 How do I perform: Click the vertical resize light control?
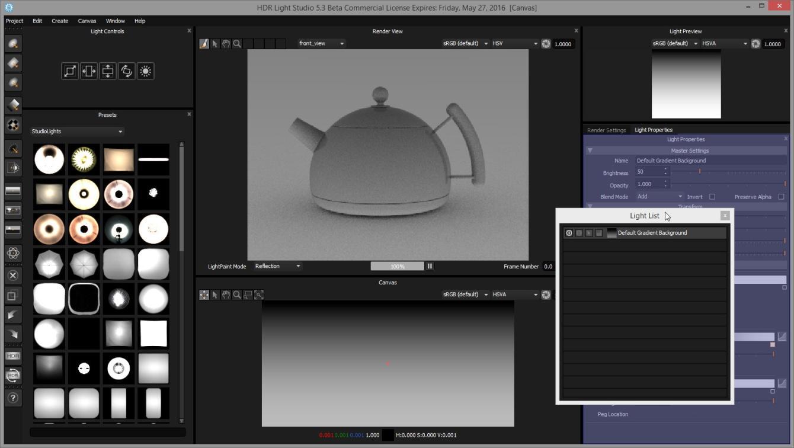pyautogui.click(x=108, y=71)
